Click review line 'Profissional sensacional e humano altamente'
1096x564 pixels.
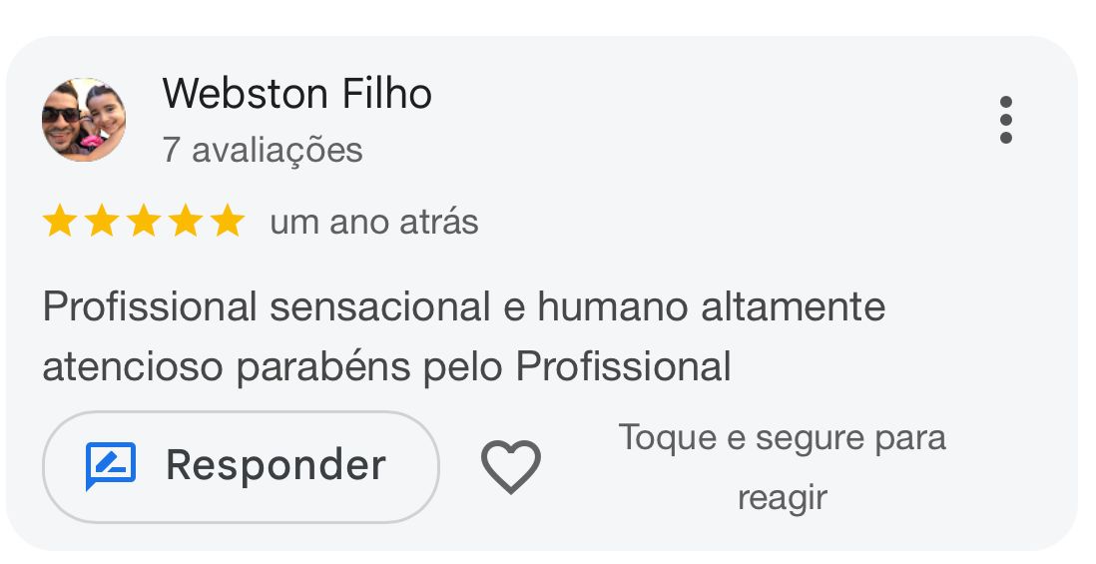pyautogui.click(x=463, y=306)
